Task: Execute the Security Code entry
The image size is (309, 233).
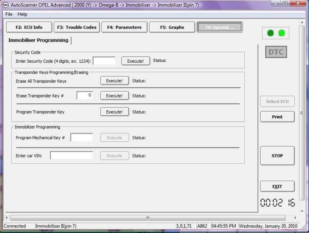Action: [x=136, y=61]
